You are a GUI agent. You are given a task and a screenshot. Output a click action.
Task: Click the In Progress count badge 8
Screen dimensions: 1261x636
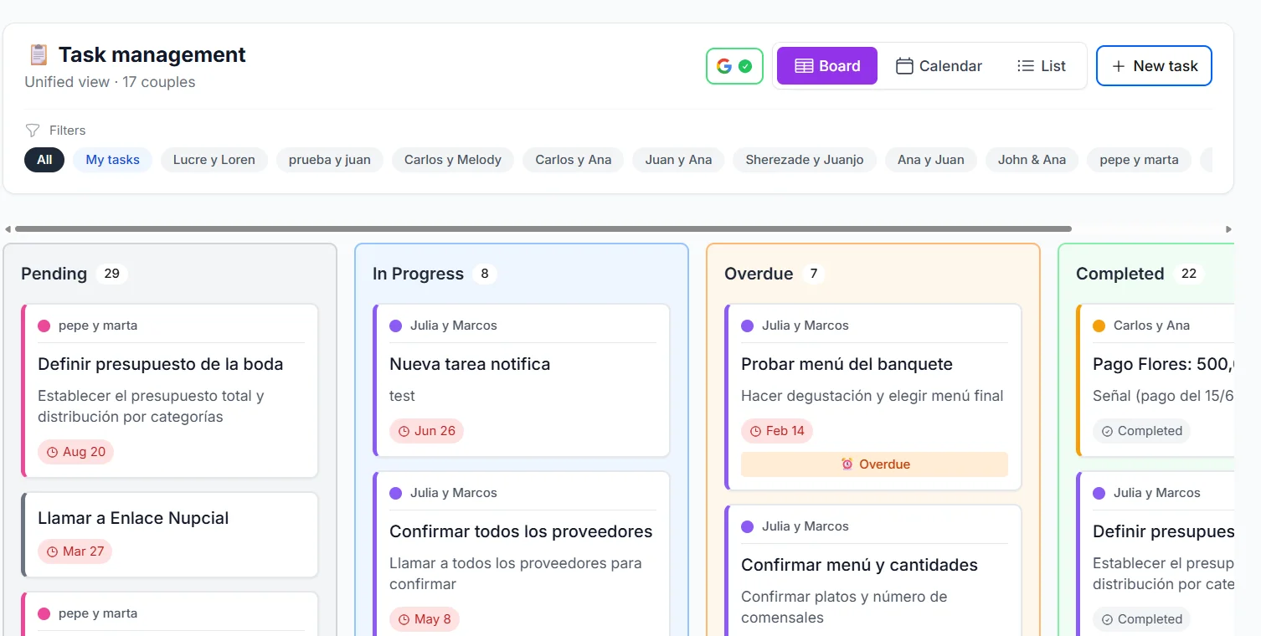point(484,274)
